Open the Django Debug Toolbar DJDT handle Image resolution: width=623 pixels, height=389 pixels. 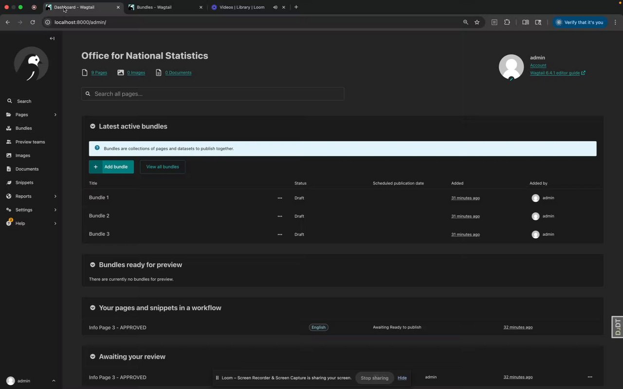coord(617,327)
